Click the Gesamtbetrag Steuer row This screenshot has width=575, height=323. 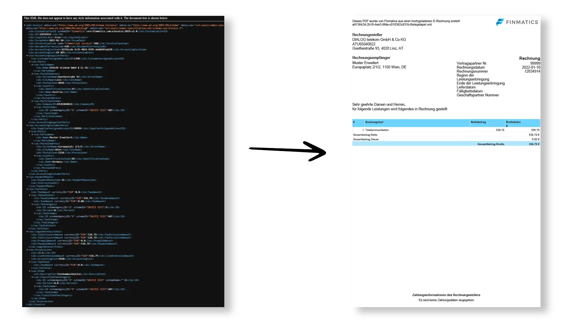pyautogui.click(x=446, y=139)
